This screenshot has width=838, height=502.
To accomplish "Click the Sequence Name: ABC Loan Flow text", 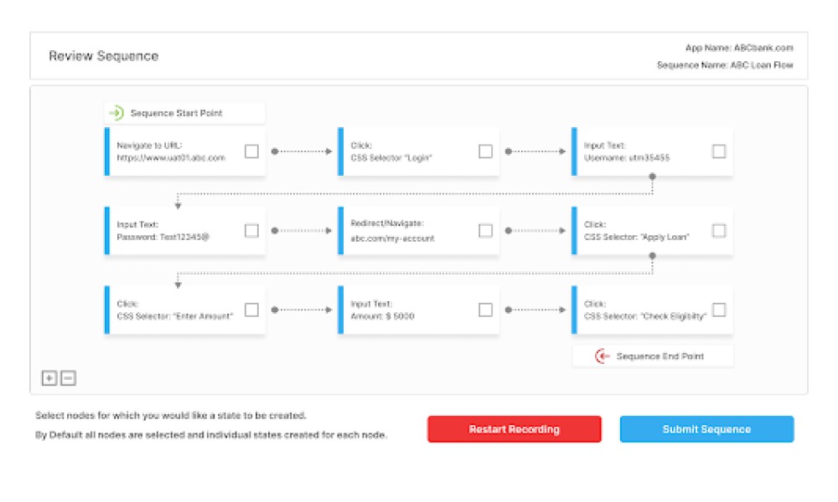I will point(725,65).
